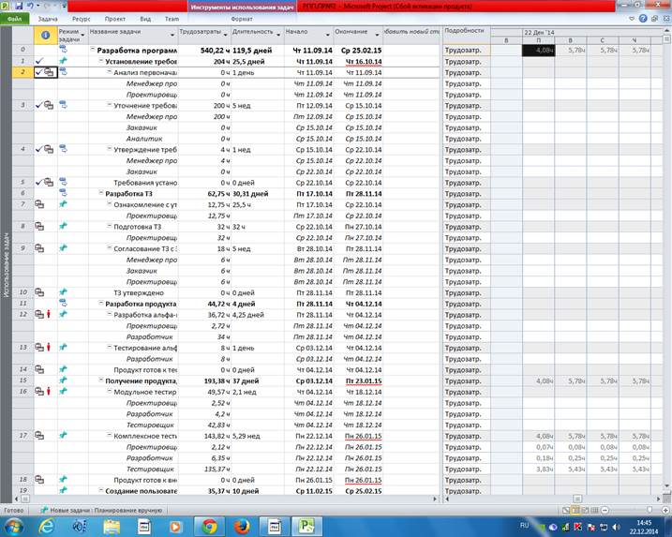Click the zoom slider handle in status bar
672x537 pixels.
tap(650, 510)
